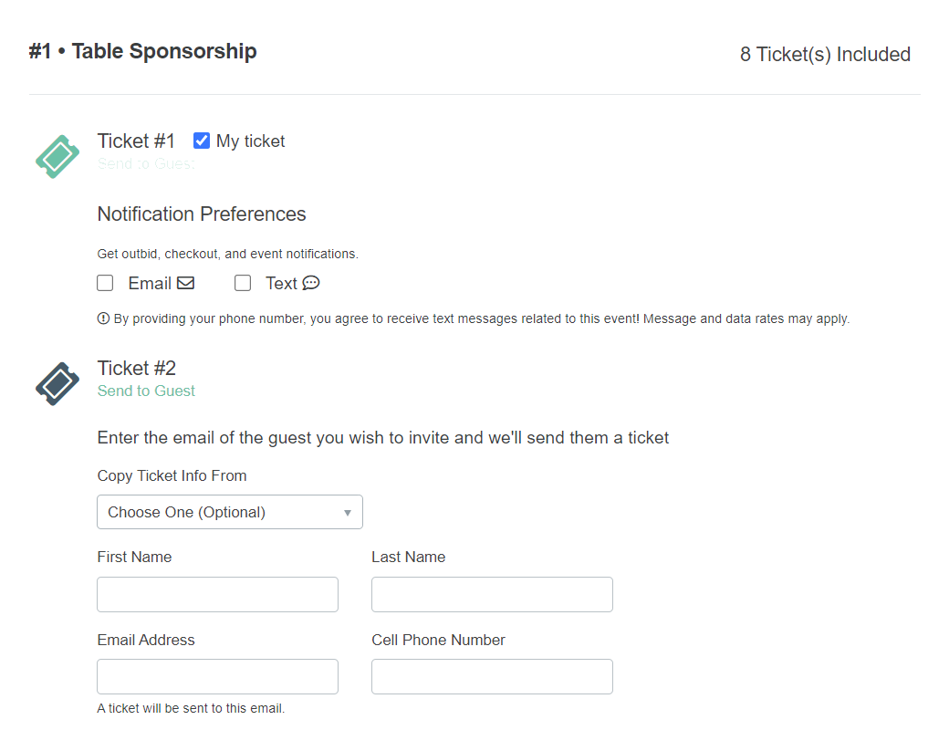Focus the Cell Phone Number input field
Viewport: 949px width, 730px height.
tap(492, 677)
